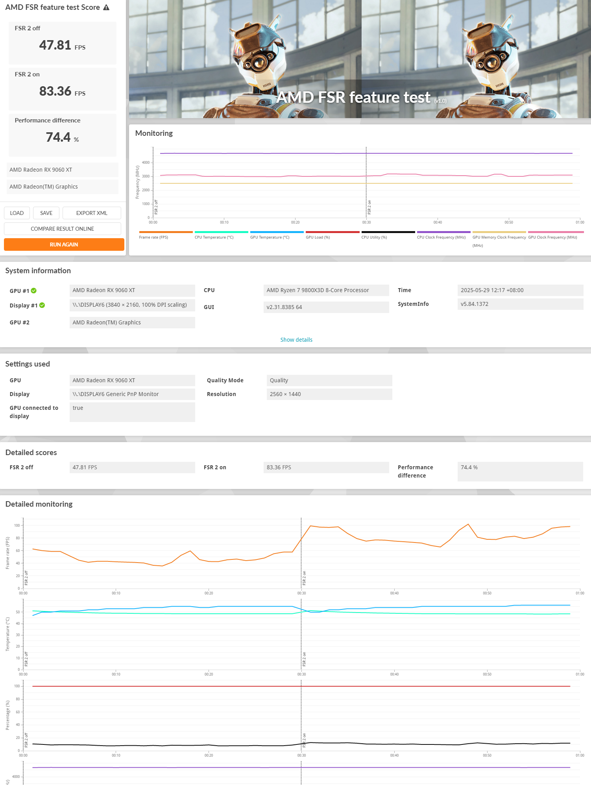Click the FSR 2 on marker in frame rate chart
This screenshot has width=591, height=785.
pos(304,578)
